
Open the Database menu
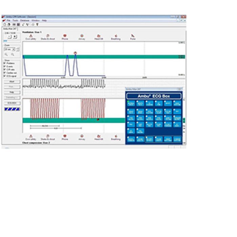[25, 20]
